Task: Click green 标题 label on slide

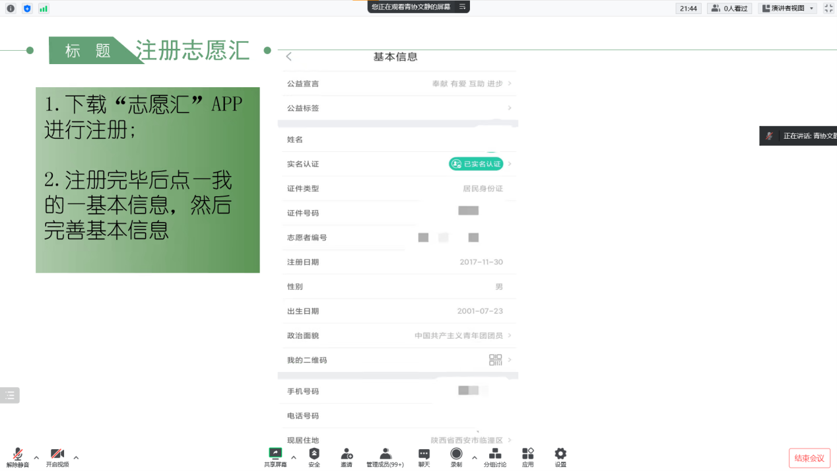Action: (88, 51)
